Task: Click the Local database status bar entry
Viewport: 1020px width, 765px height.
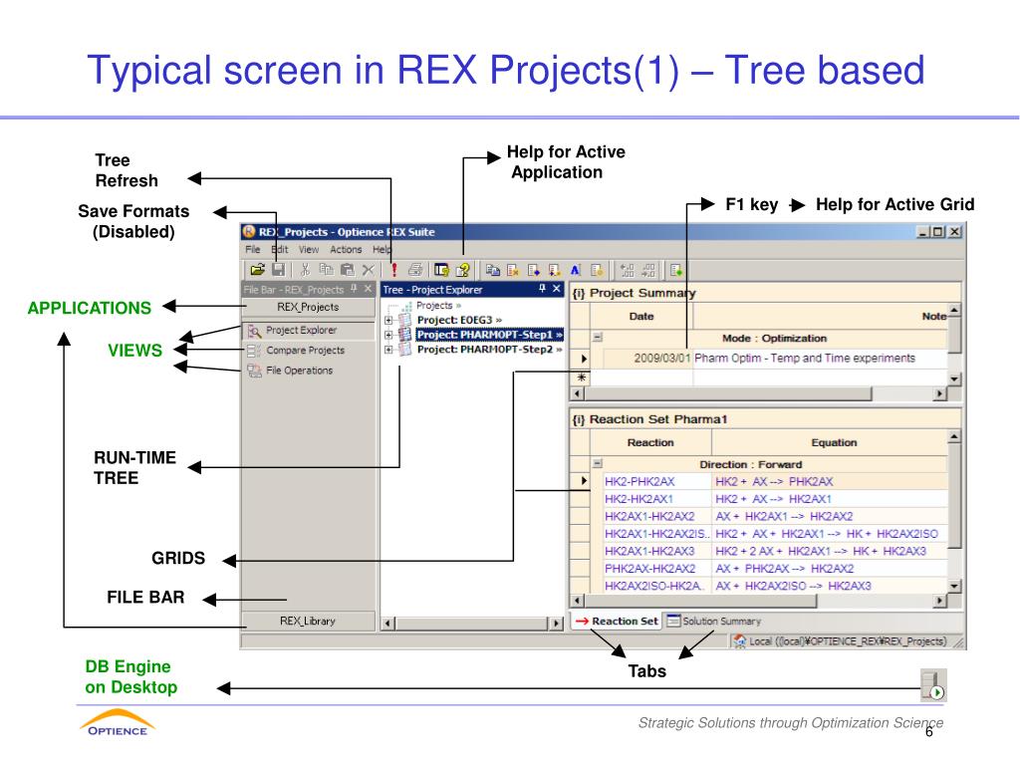Action: [x=841, y=641]
